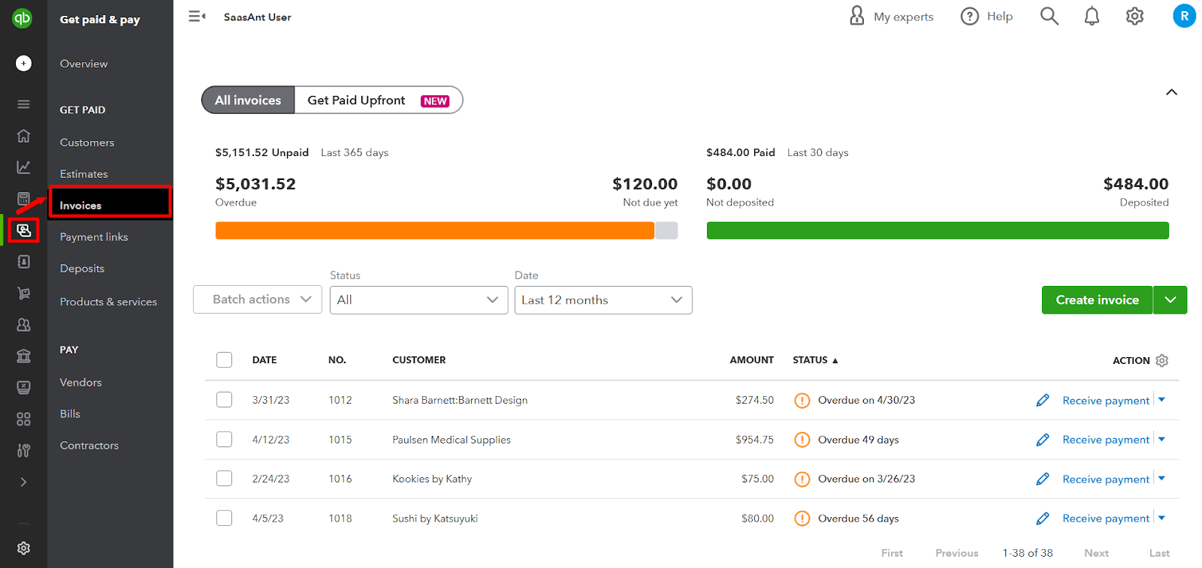Screen dimensions: 1202x568
Task: Open action dropdown arrow for invoice 1018
Action: point(1162,518)
